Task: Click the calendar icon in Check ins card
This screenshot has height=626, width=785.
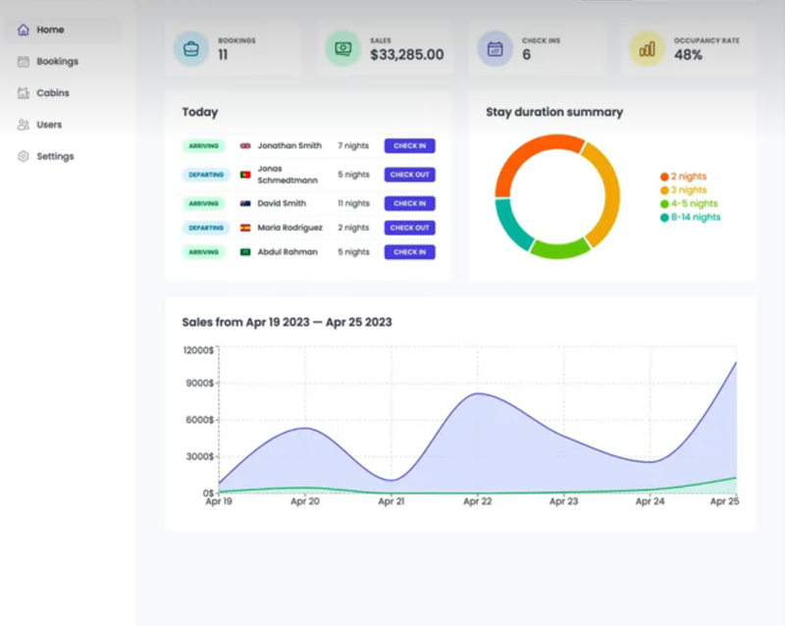Action: click(x=496, y=48)
